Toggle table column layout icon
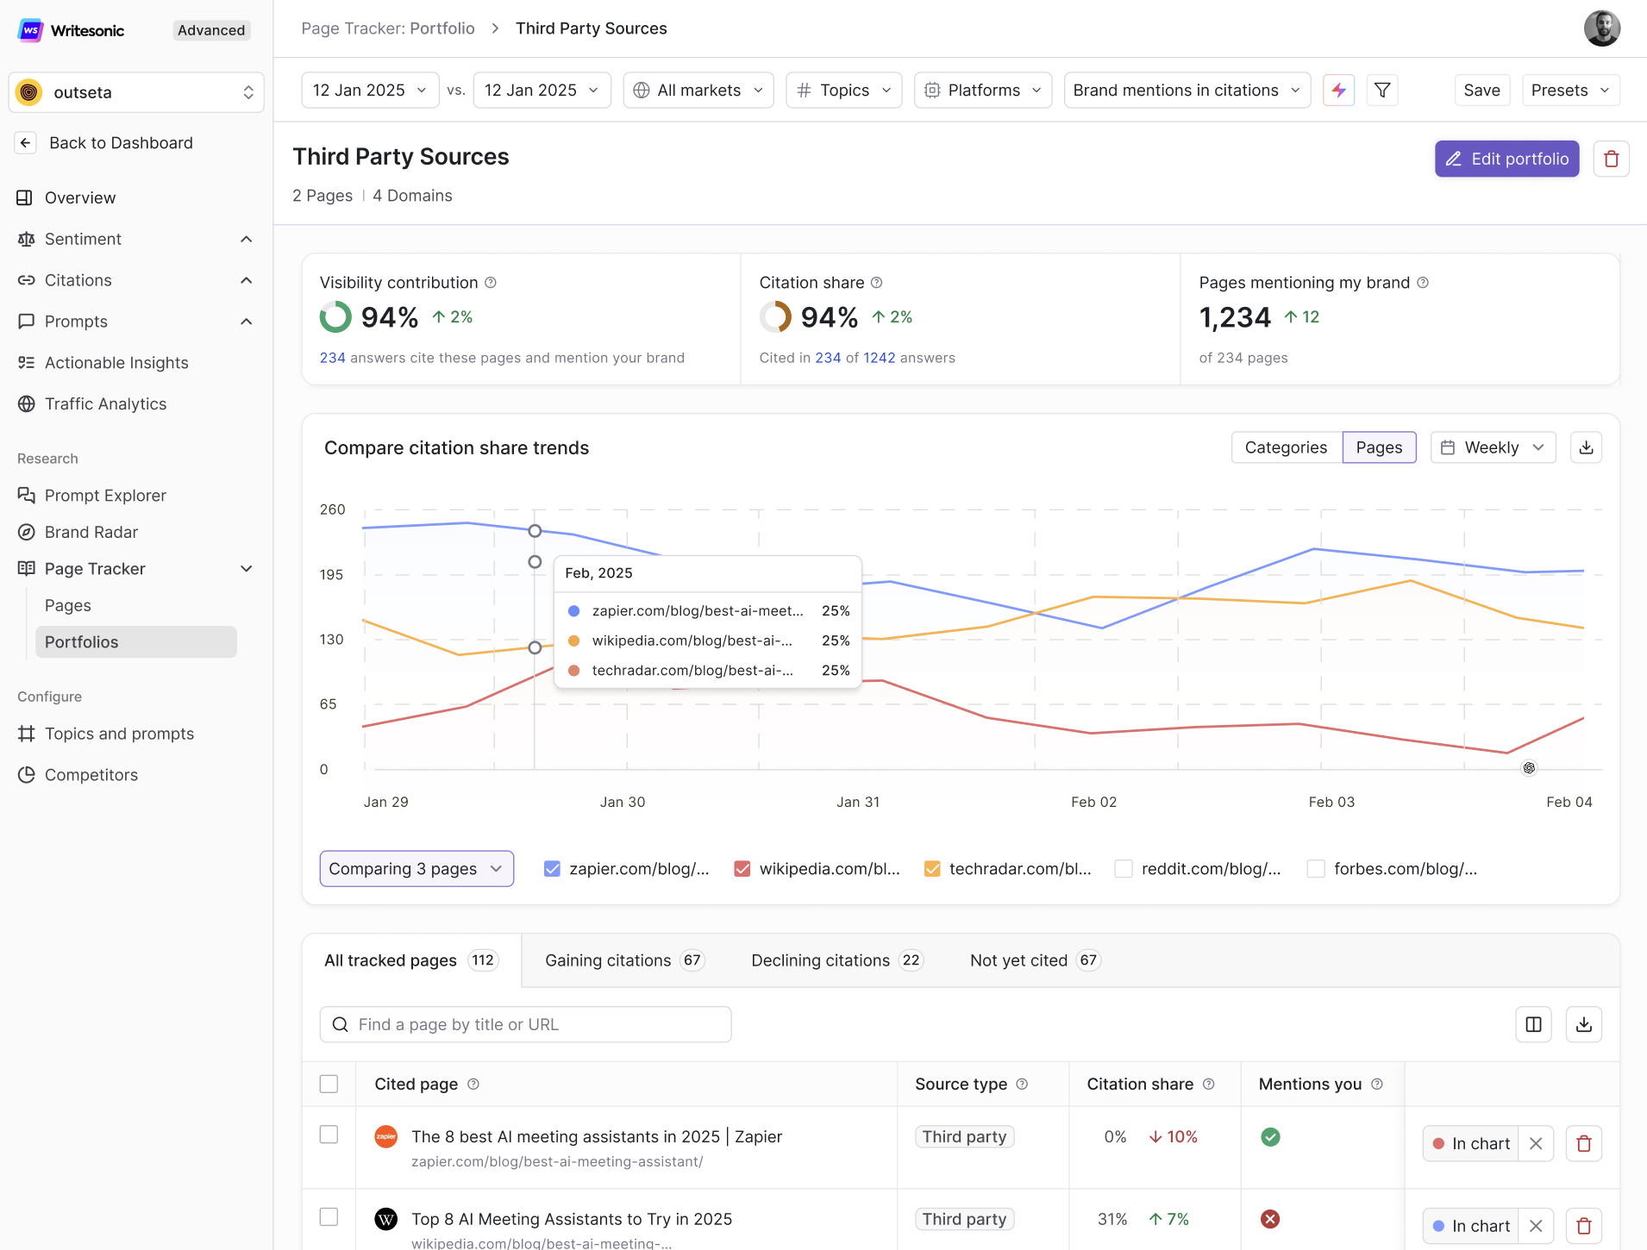1647x1250 pixels. coord(1533,1024)
